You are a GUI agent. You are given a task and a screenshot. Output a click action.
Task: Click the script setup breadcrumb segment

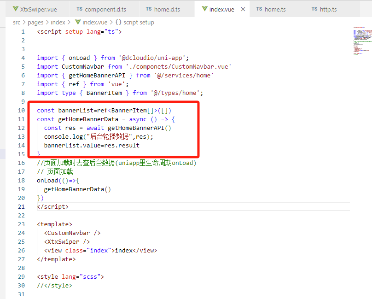(x=139, y=22)
